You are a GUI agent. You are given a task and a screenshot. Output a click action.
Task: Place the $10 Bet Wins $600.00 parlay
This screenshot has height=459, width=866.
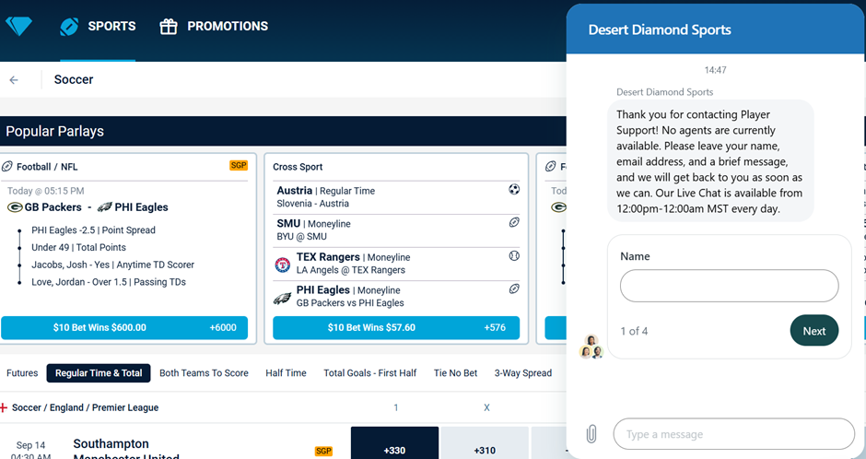point(124,327)
